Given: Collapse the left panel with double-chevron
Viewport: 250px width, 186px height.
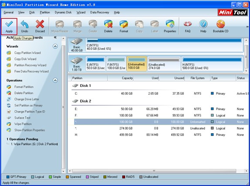Looking at the screenshot, I should 55,38.
